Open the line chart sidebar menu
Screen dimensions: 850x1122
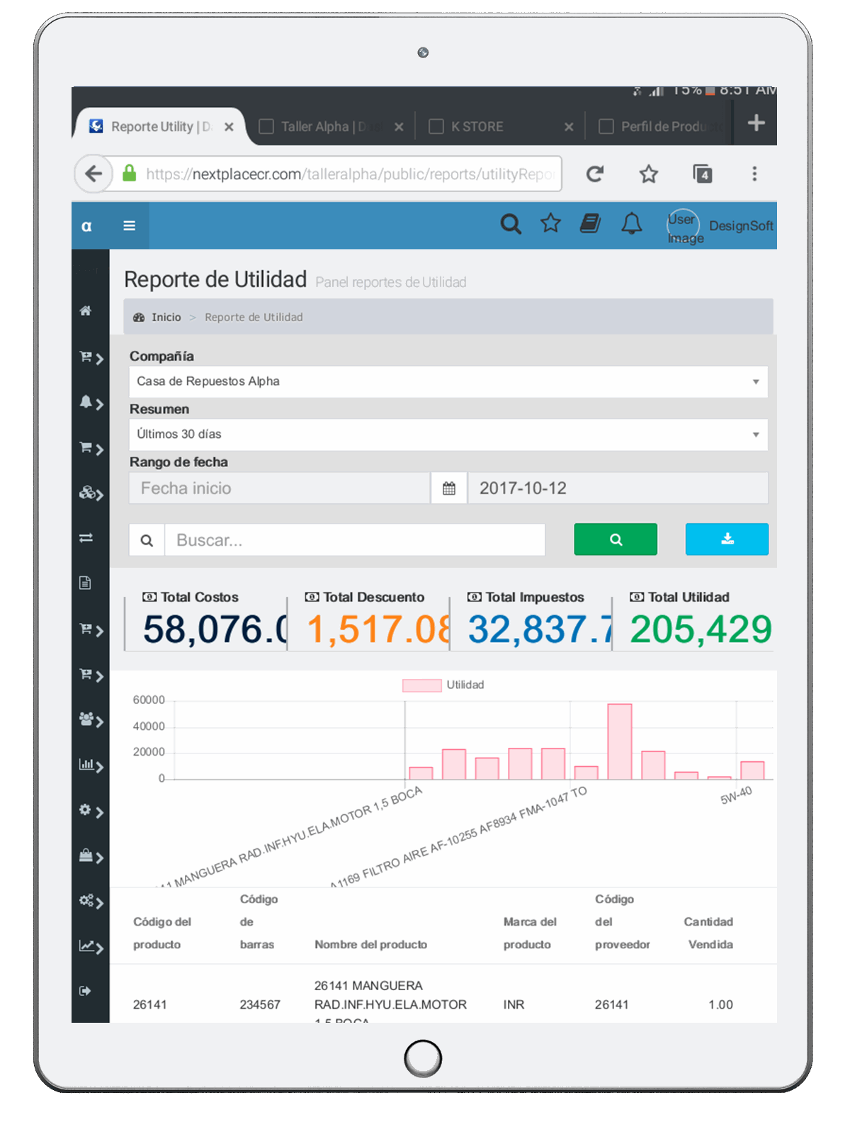click(x=86, y=946)
